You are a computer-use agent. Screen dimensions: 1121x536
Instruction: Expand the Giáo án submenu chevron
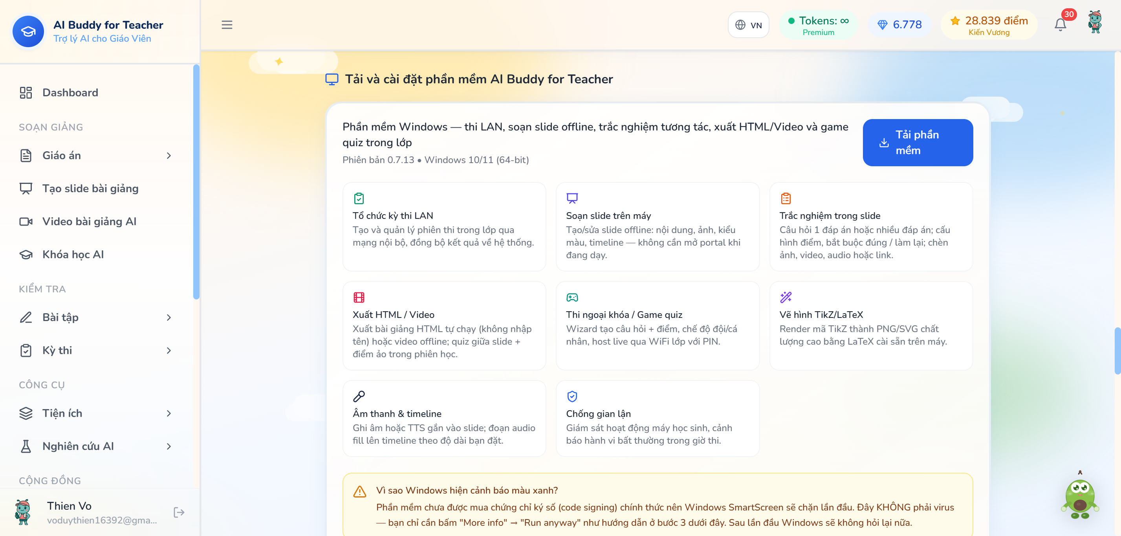(169, 156)
